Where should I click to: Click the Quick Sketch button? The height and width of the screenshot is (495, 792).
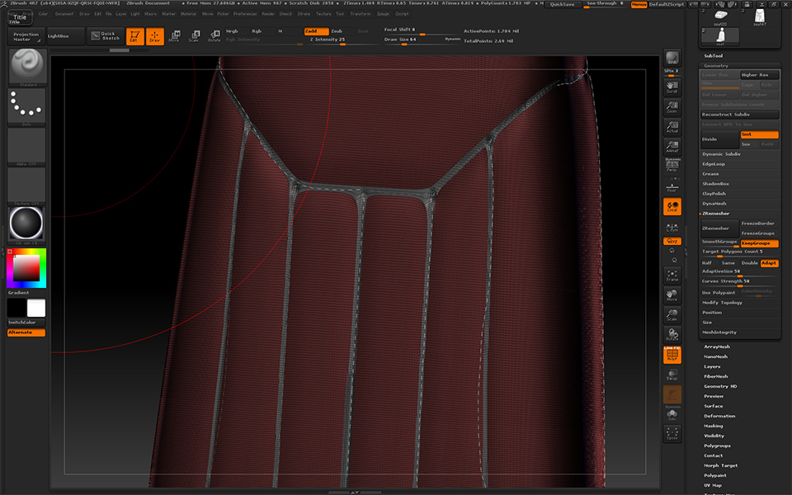tap(105, 35)
